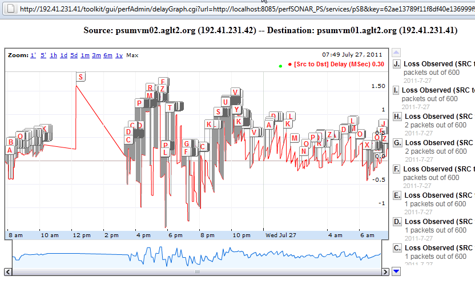Click '1 packets out of 600' under E.

pyautogui.click(x=435, y=204)
